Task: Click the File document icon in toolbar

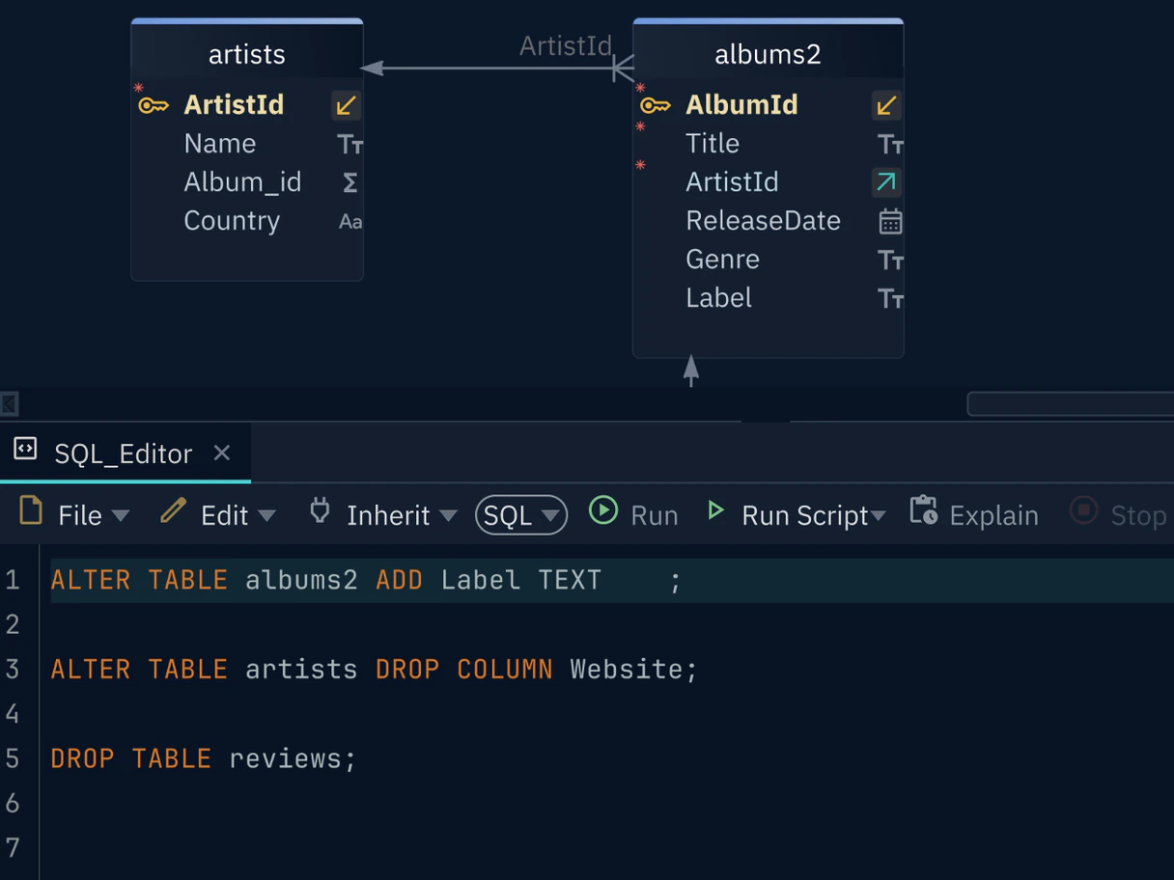Action: tap(31, 509)
